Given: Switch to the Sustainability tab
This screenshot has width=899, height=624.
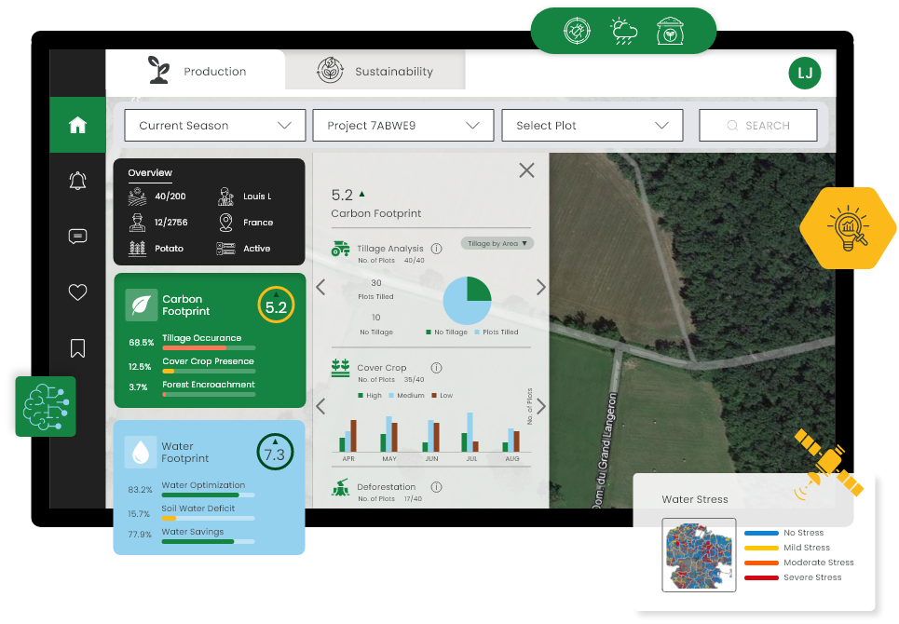Looking at the screenshot, I should [x=375, y=71].
